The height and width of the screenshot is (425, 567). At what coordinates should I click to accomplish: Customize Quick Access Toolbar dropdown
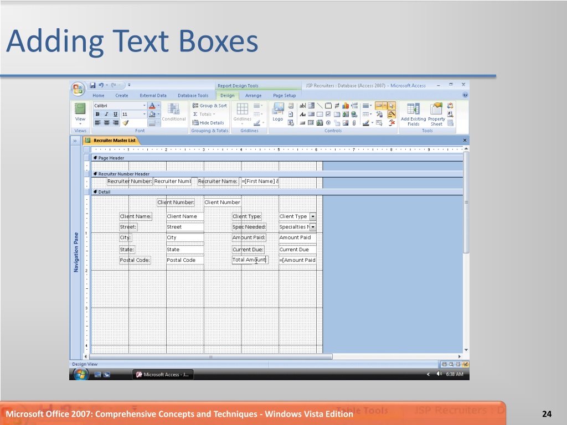129,85
